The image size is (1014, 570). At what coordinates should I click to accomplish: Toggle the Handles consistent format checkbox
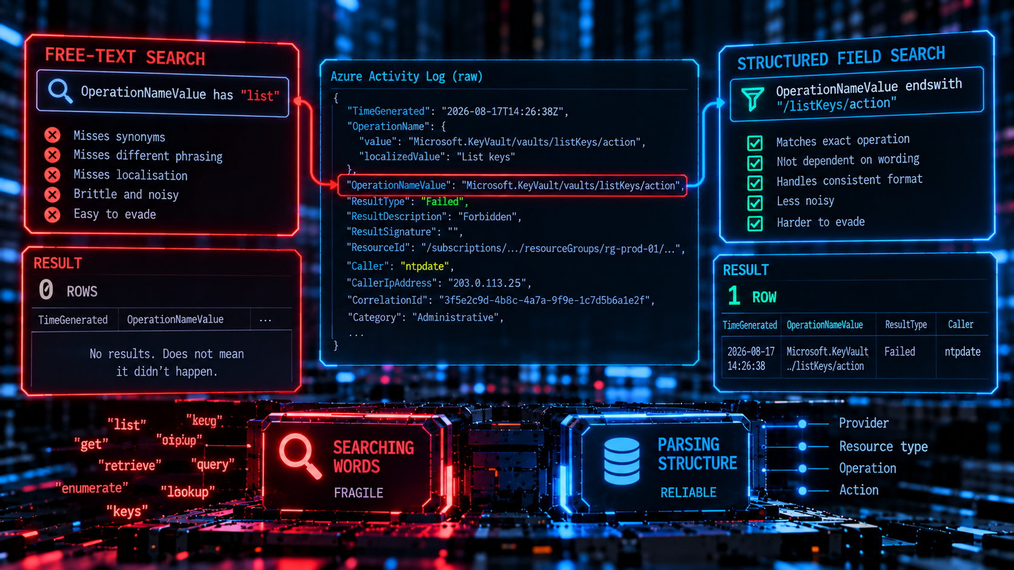click(754, 182)
